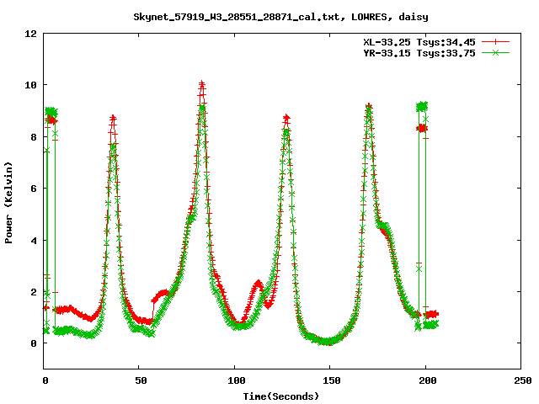Click the y-axis tick label 8
Screen dimensions: 539x404
coord(34,137)
